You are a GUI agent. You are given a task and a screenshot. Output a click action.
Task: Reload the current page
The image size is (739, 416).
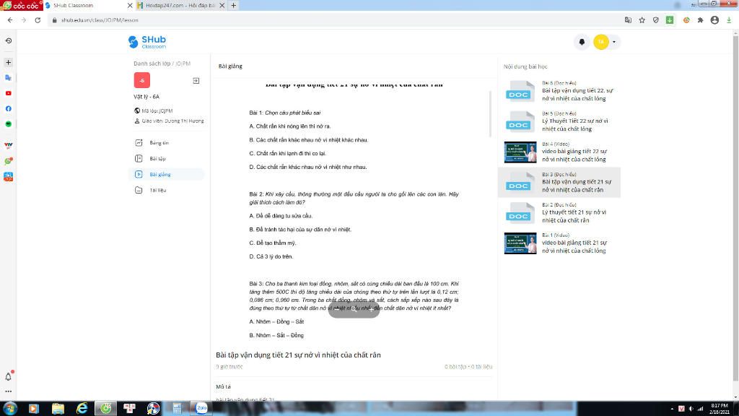click(38, 20)
